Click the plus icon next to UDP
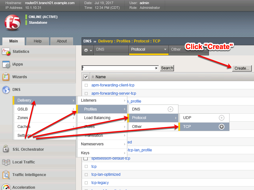The width and height of the screenshot is (254, 190). [221, 118]
